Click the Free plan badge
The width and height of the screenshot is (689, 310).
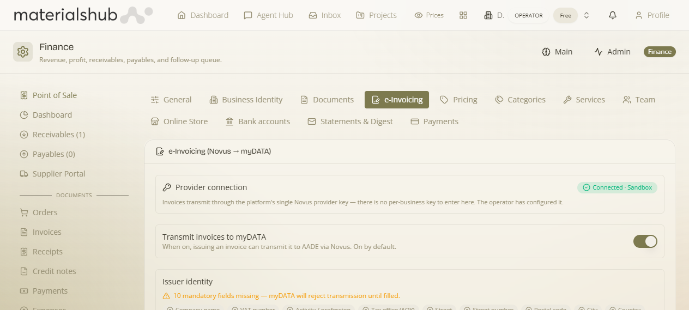click(565, 15)
